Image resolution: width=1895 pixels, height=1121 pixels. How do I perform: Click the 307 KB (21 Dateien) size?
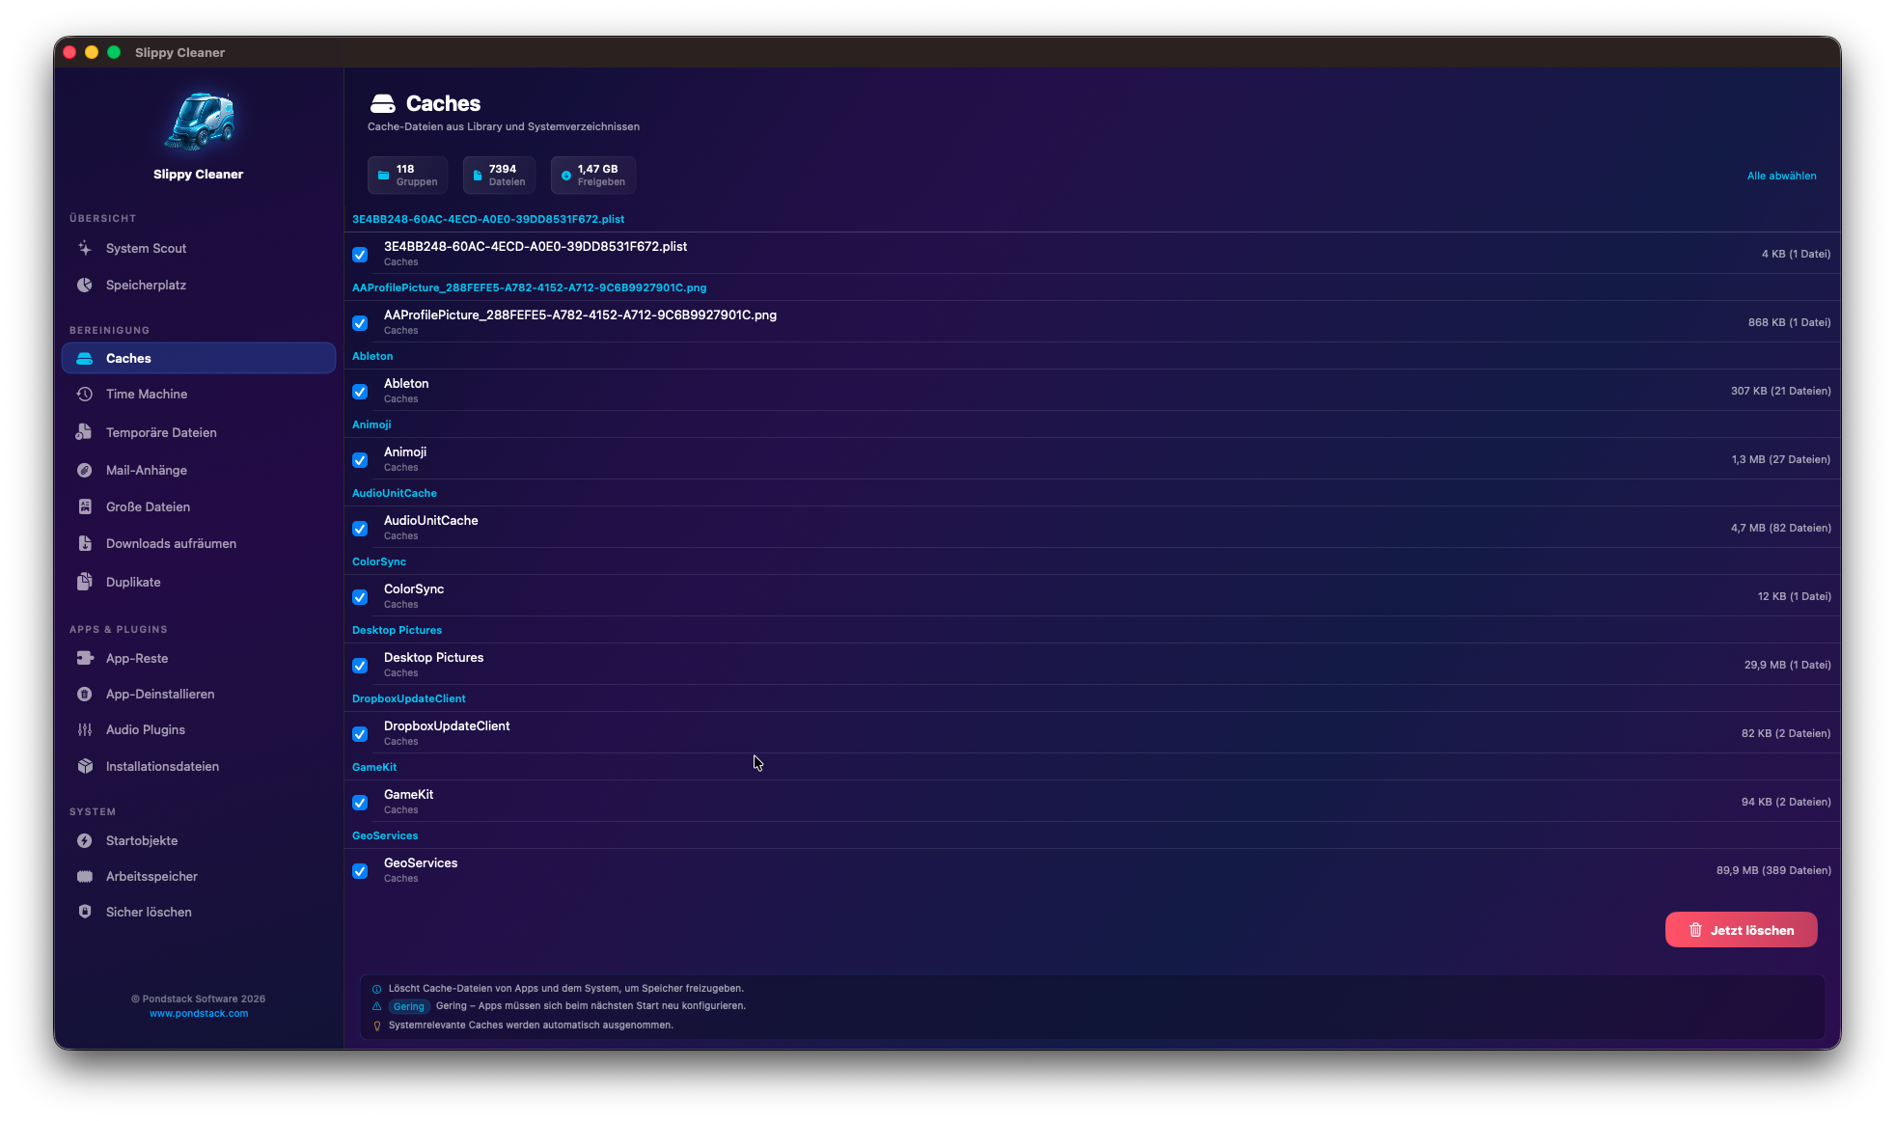1780,391
